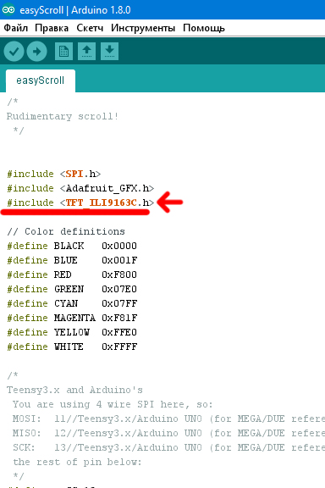
Task: Open the Помощь menu
Action: point(204,28)
